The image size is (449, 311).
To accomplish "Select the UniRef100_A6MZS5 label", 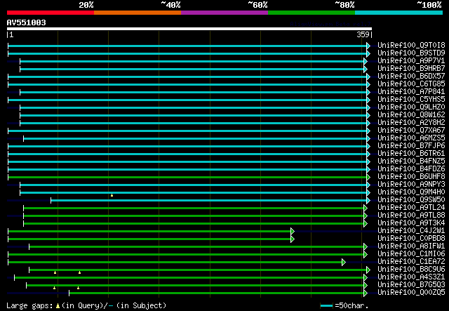I will [411, 138].
